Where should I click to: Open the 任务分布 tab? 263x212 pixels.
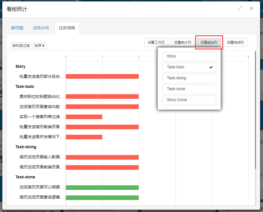pos(41,28)
